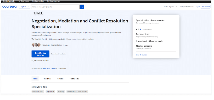
Task: Click the Log In link
Action: click(x=198, y=7)
